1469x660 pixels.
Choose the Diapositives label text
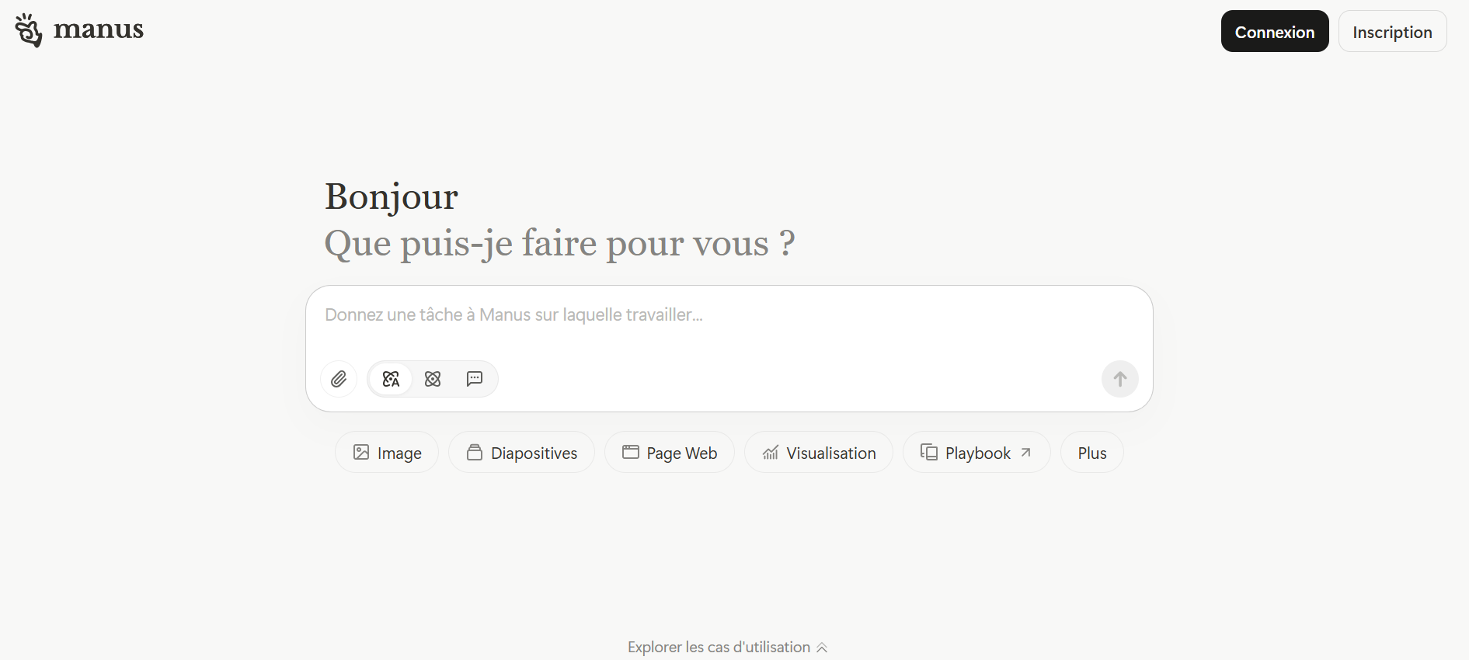(x=534, y=453)
